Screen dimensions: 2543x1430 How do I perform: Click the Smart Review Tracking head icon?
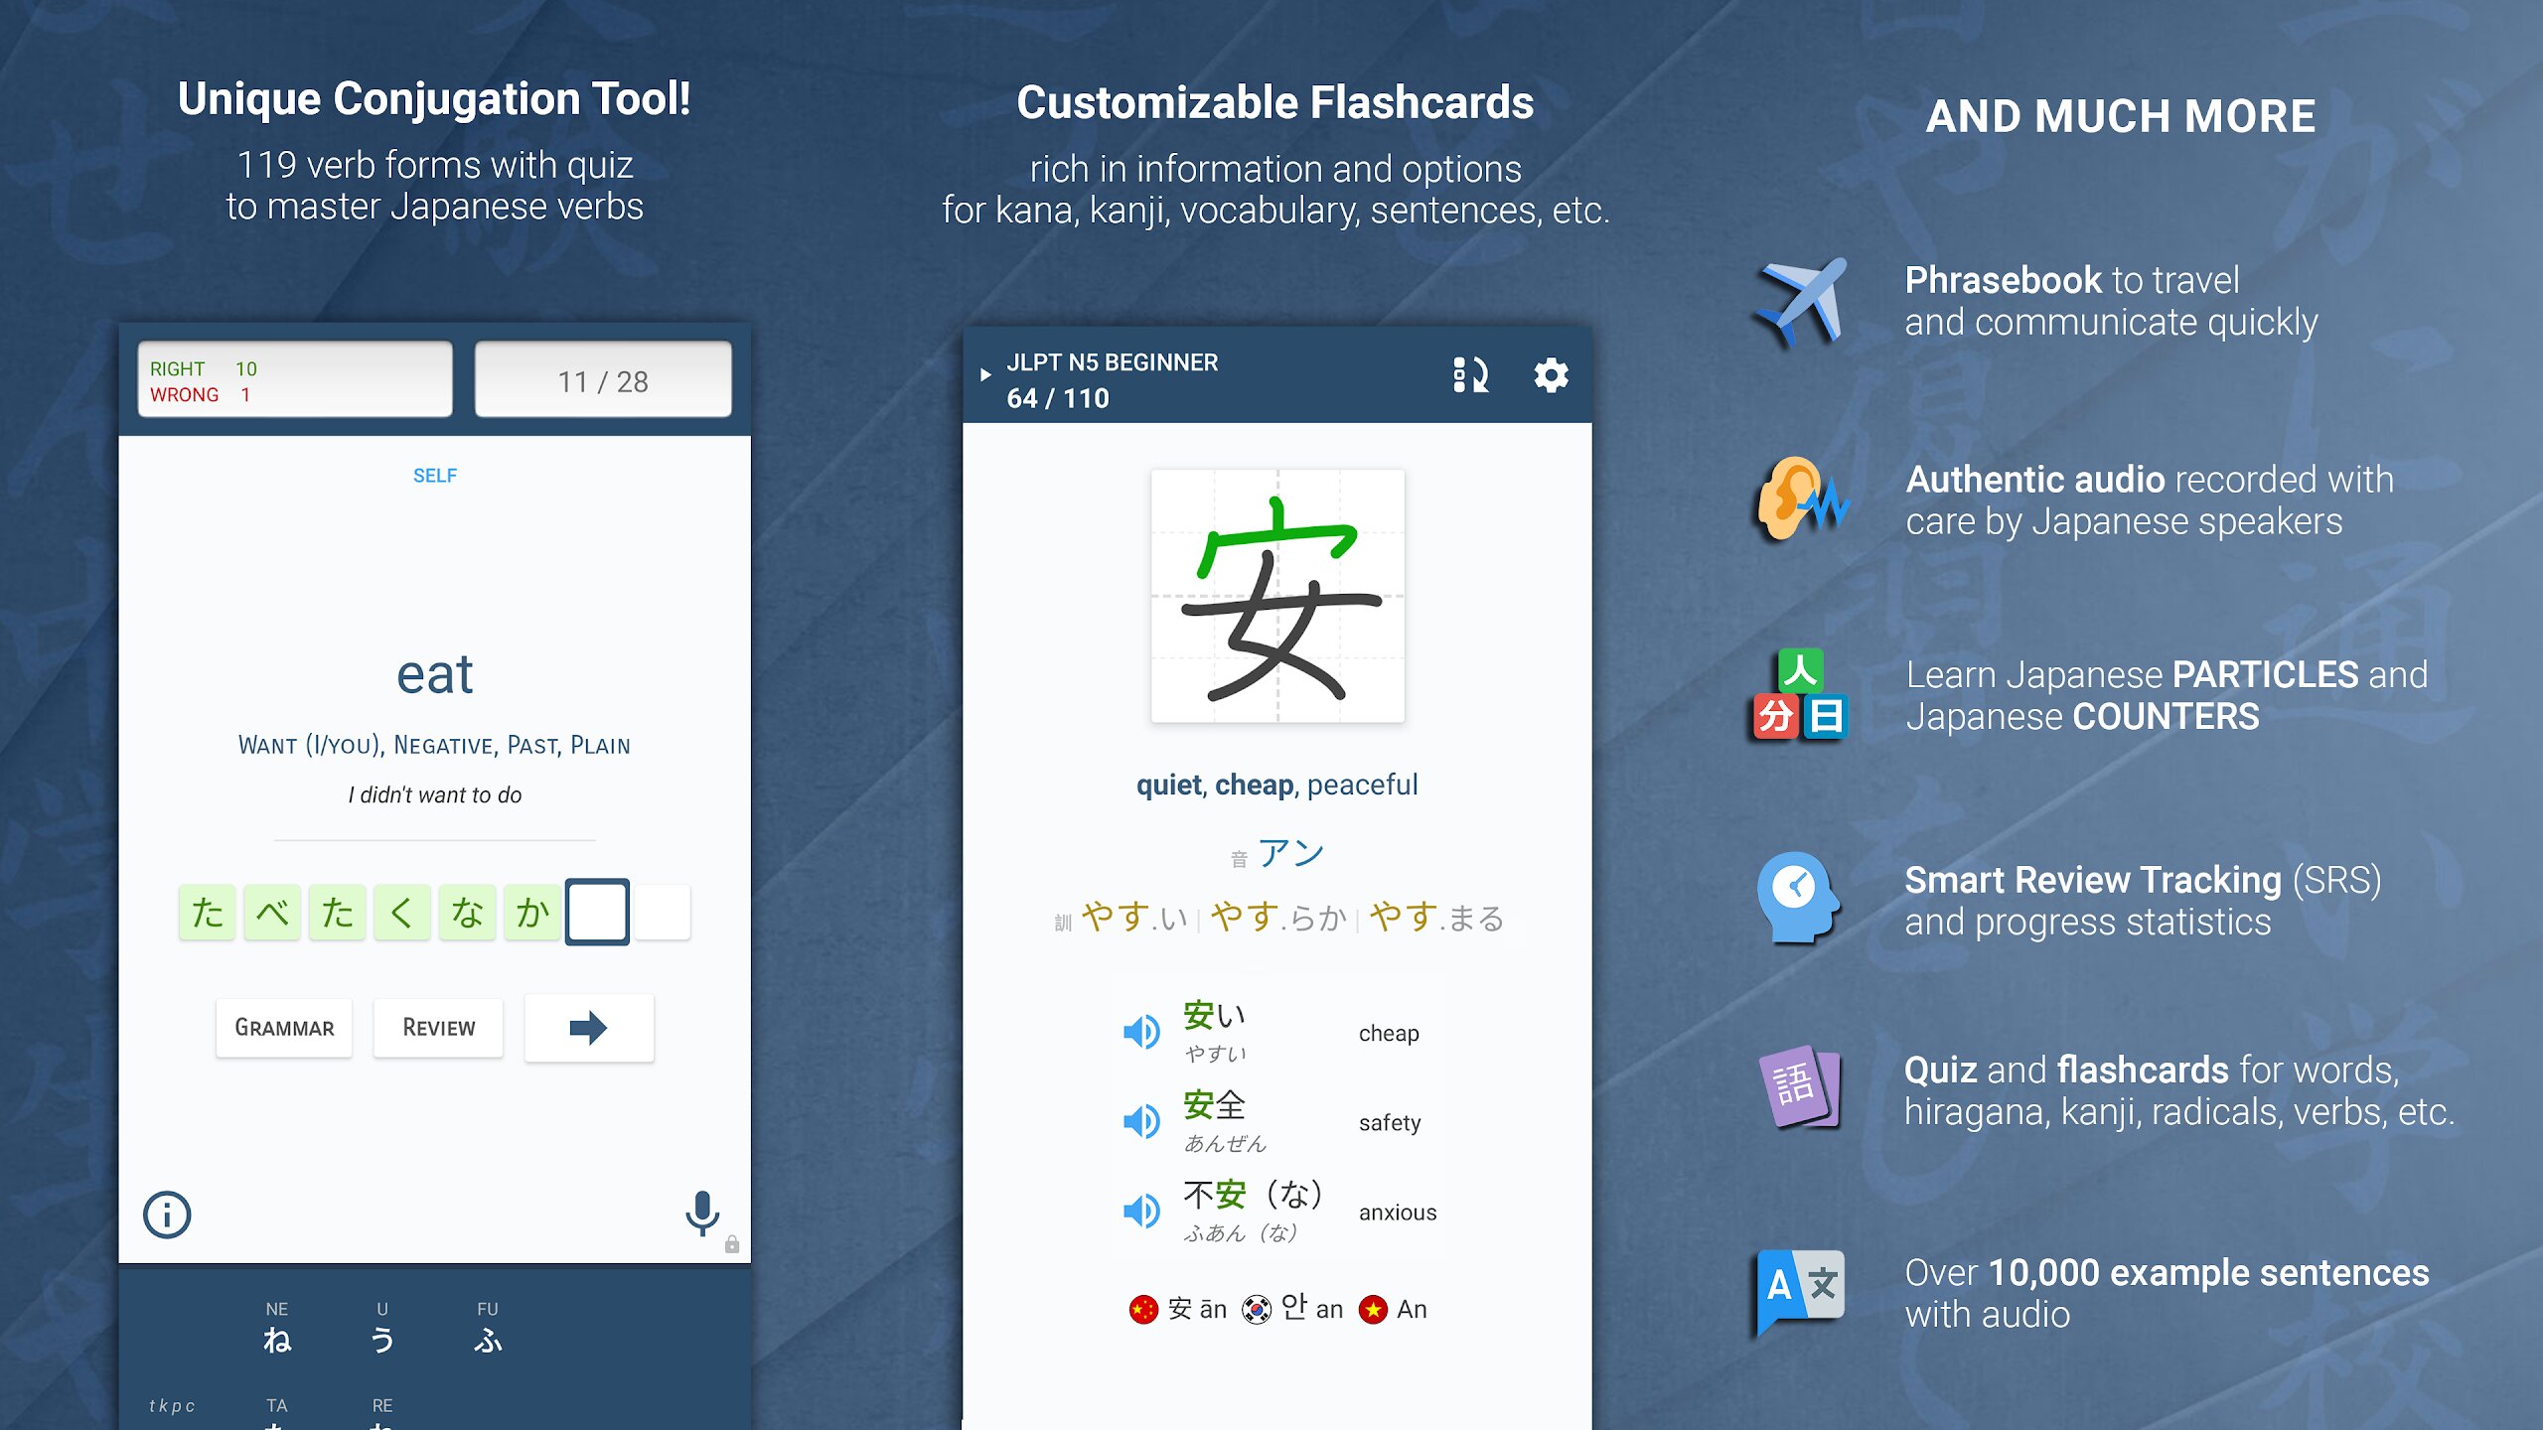point(1798,898)
